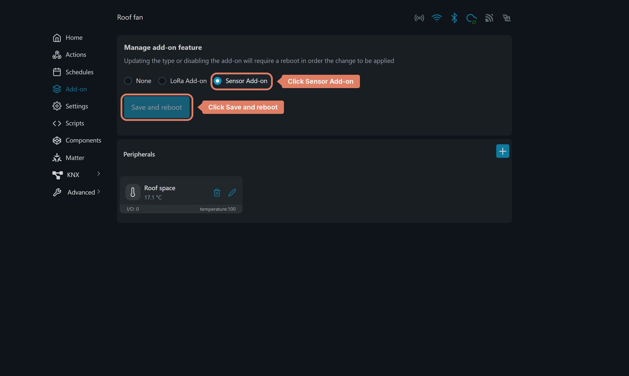Click the Roof fan device title
Image resolution: width=629 pixels, height=376 pixels.
click(130, 17)
